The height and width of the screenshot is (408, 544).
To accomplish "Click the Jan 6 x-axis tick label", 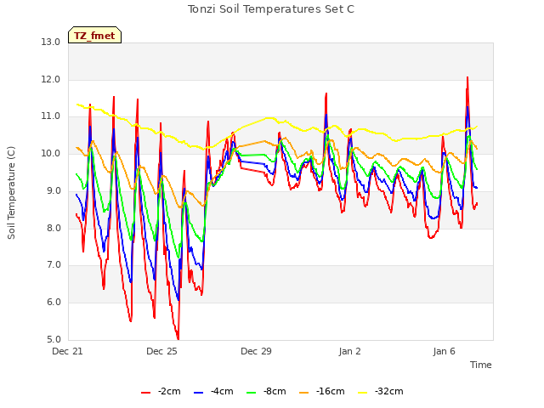I will [444, 351].
